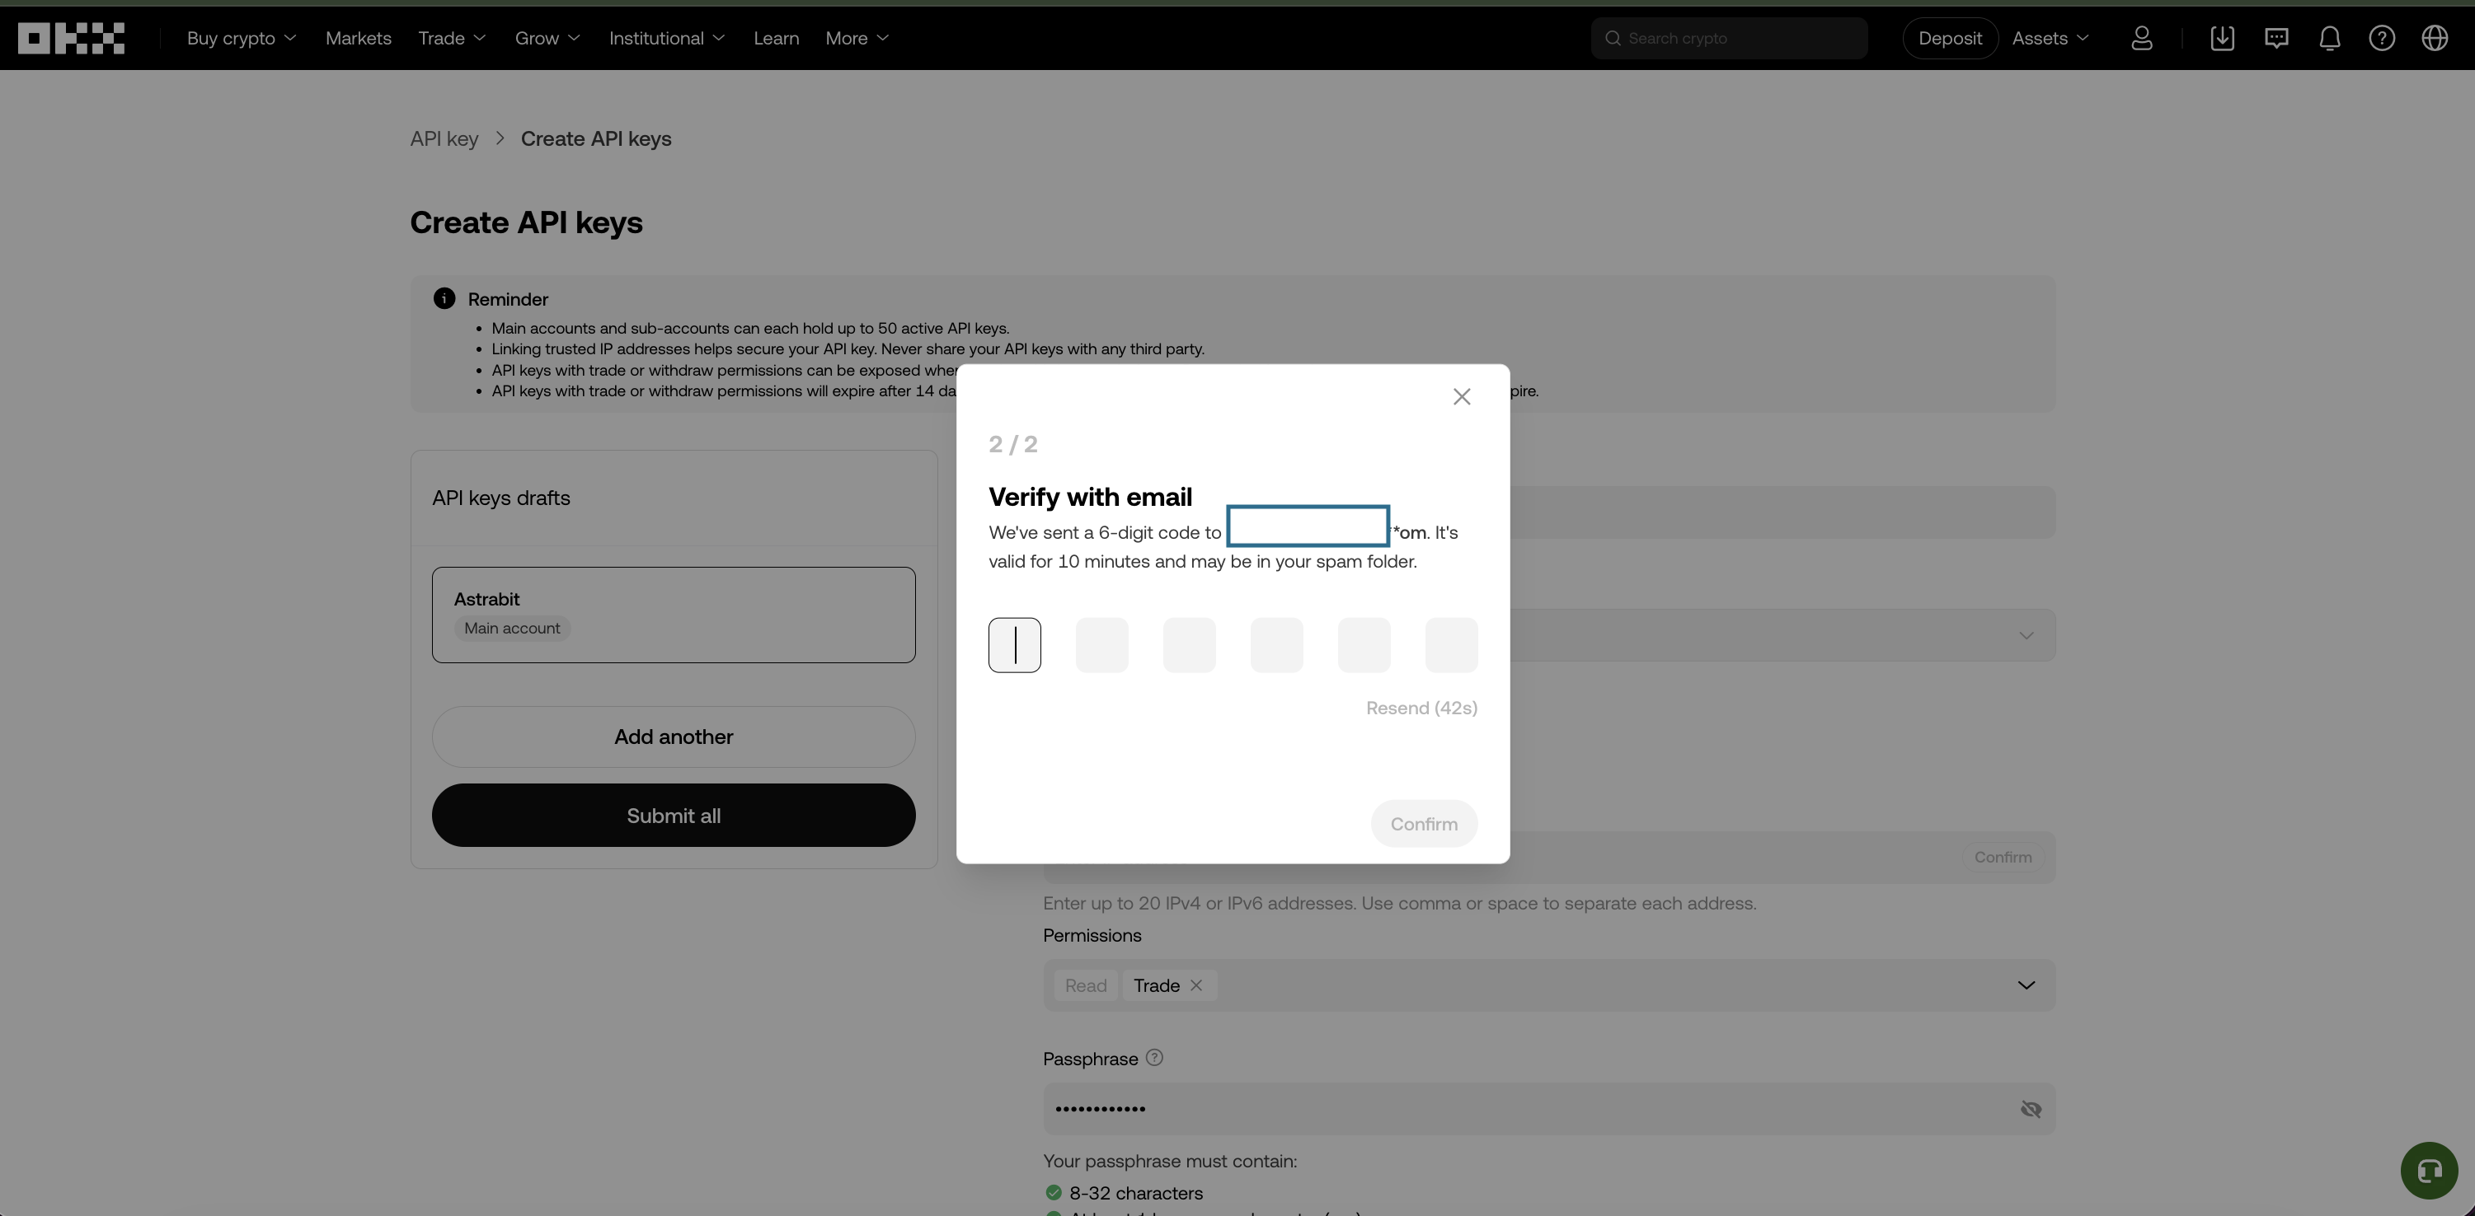Screen dimensions: 2475x1216
Task: Click the download app icon
Action: click(x=2223, y=39)
